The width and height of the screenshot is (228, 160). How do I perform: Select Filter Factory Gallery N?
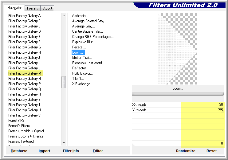tap(25, 79)
